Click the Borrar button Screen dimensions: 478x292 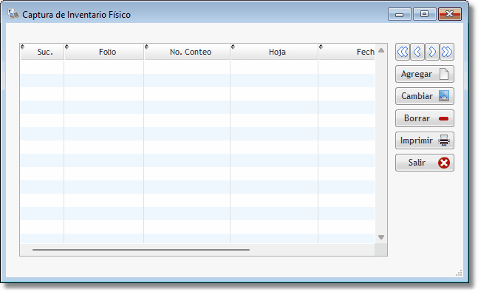425,118
